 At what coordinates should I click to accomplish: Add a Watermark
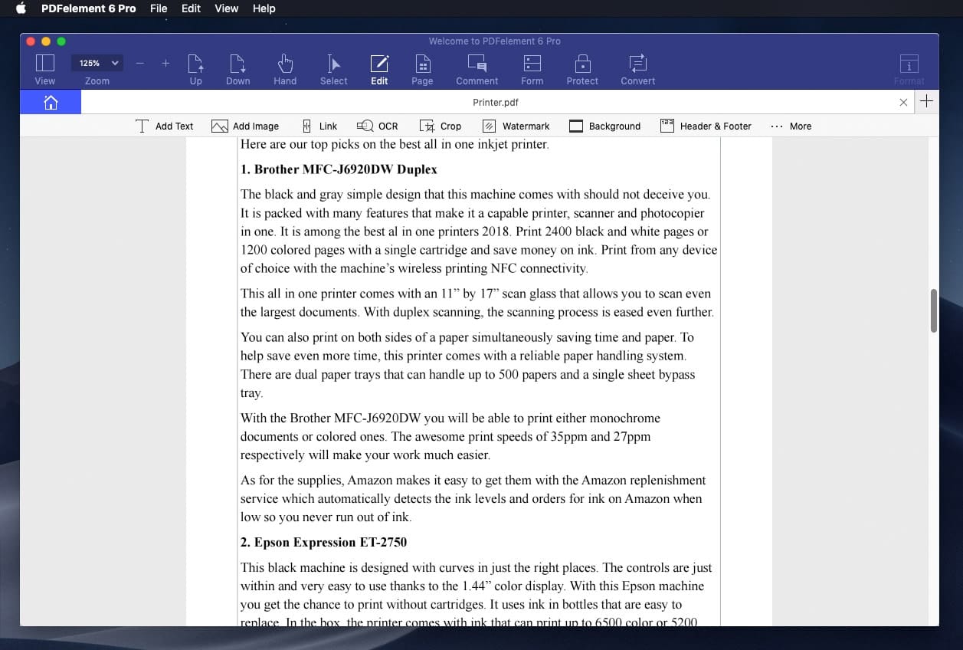pyautogui.click(x=516, y=126)
